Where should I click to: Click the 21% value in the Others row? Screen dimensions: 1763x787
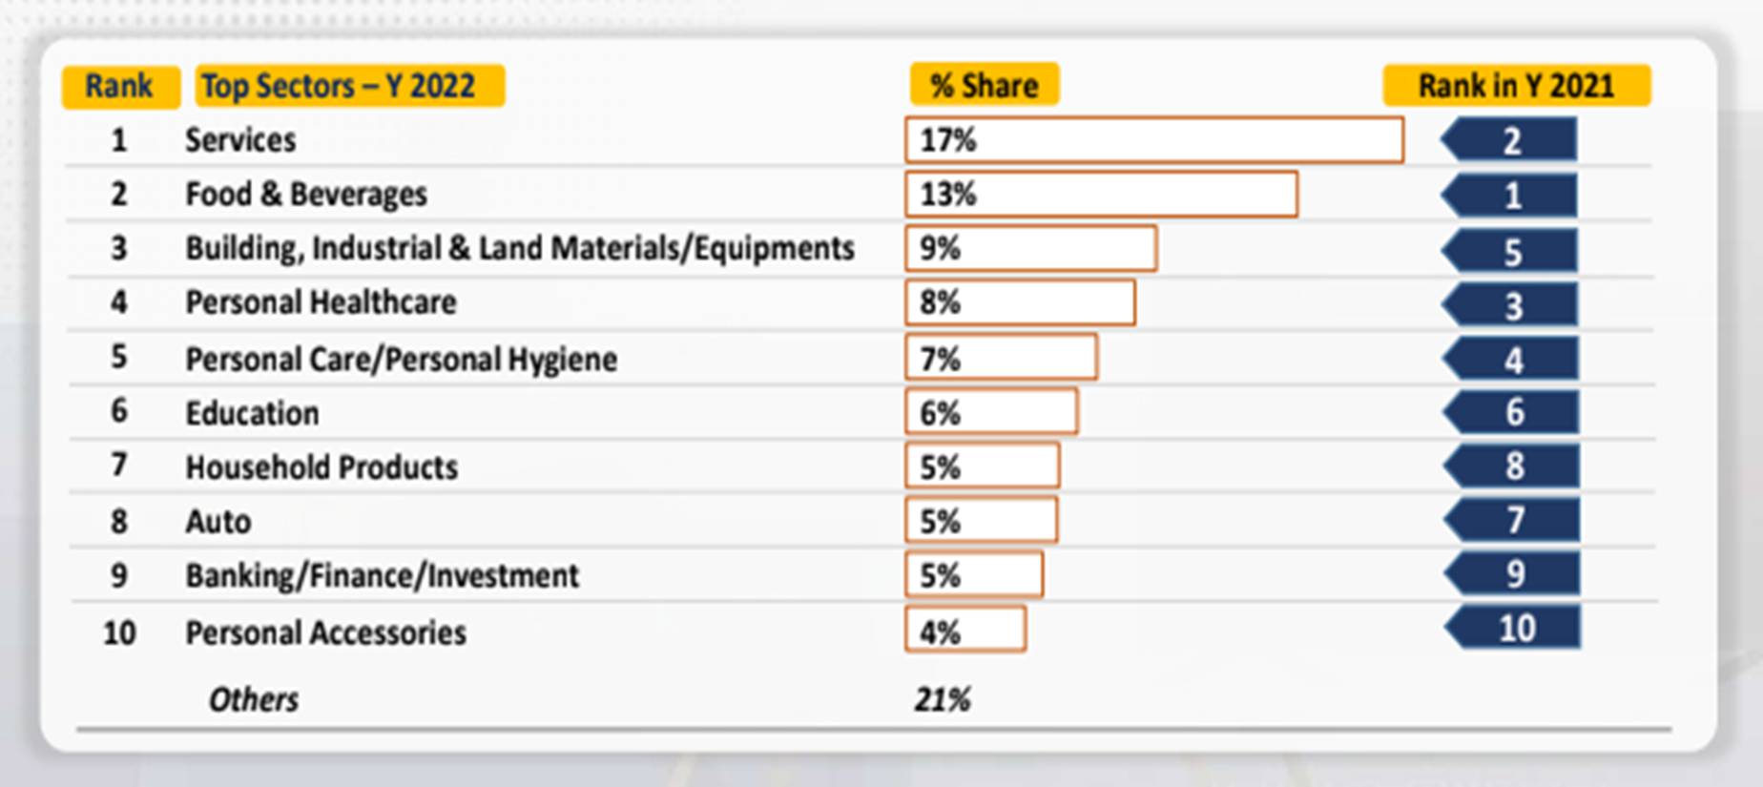tap(942, 700)
